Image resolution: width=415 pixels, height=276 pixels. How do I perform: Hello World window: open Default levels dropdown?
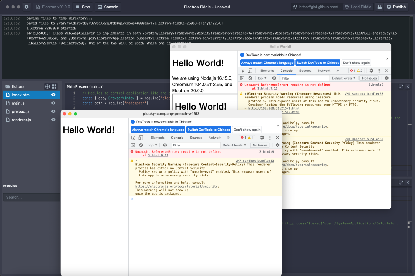coord(344,78)
